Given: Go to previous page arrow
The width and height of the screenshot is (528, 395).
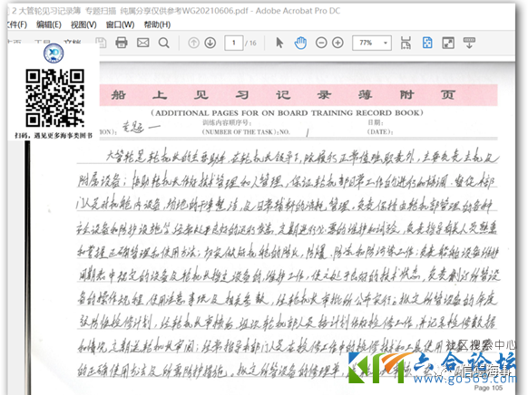Looking at the screenshot, I should [193, 43].
